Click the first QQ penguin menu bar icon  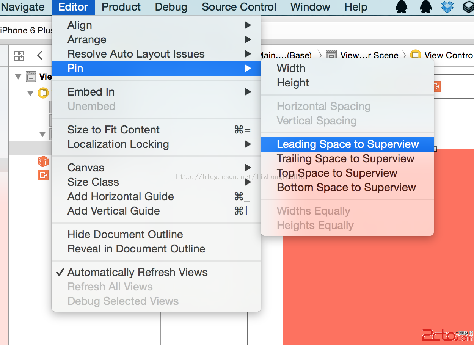(402, 7)
